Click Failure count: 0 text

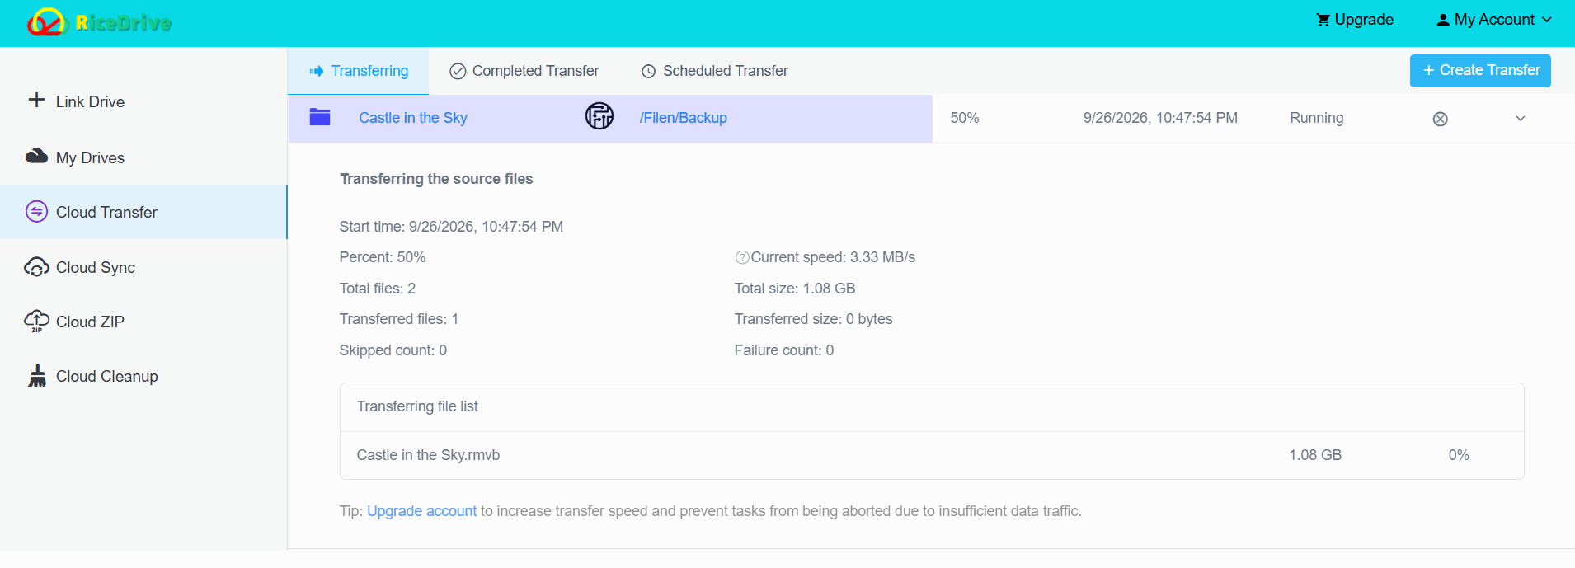pyautogui.click(x=784, y=350)
